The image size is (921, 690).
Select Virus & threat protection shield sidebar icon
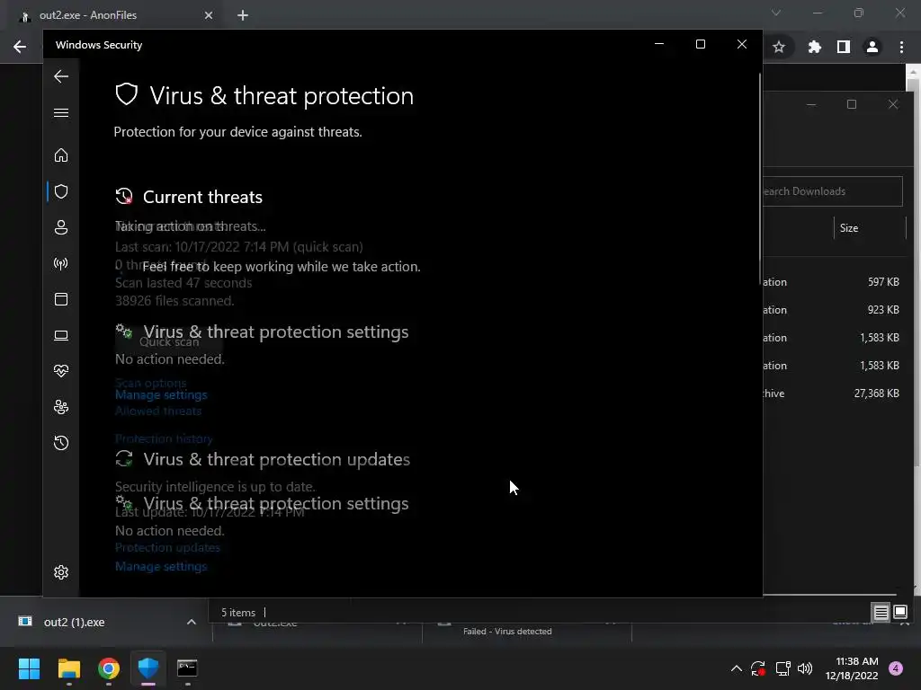click(61, 191)
